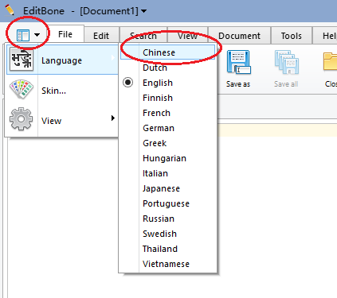This screenshot has height=298, width=337.
Task: Click the EditBone pencil app icon
Action: click(x=10, y=10)
